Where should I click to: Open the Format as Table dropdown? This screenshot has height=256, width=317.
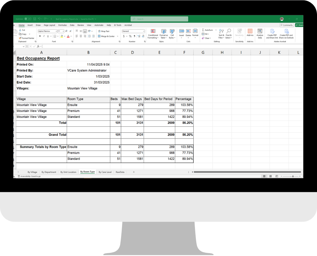coord(164,34)
